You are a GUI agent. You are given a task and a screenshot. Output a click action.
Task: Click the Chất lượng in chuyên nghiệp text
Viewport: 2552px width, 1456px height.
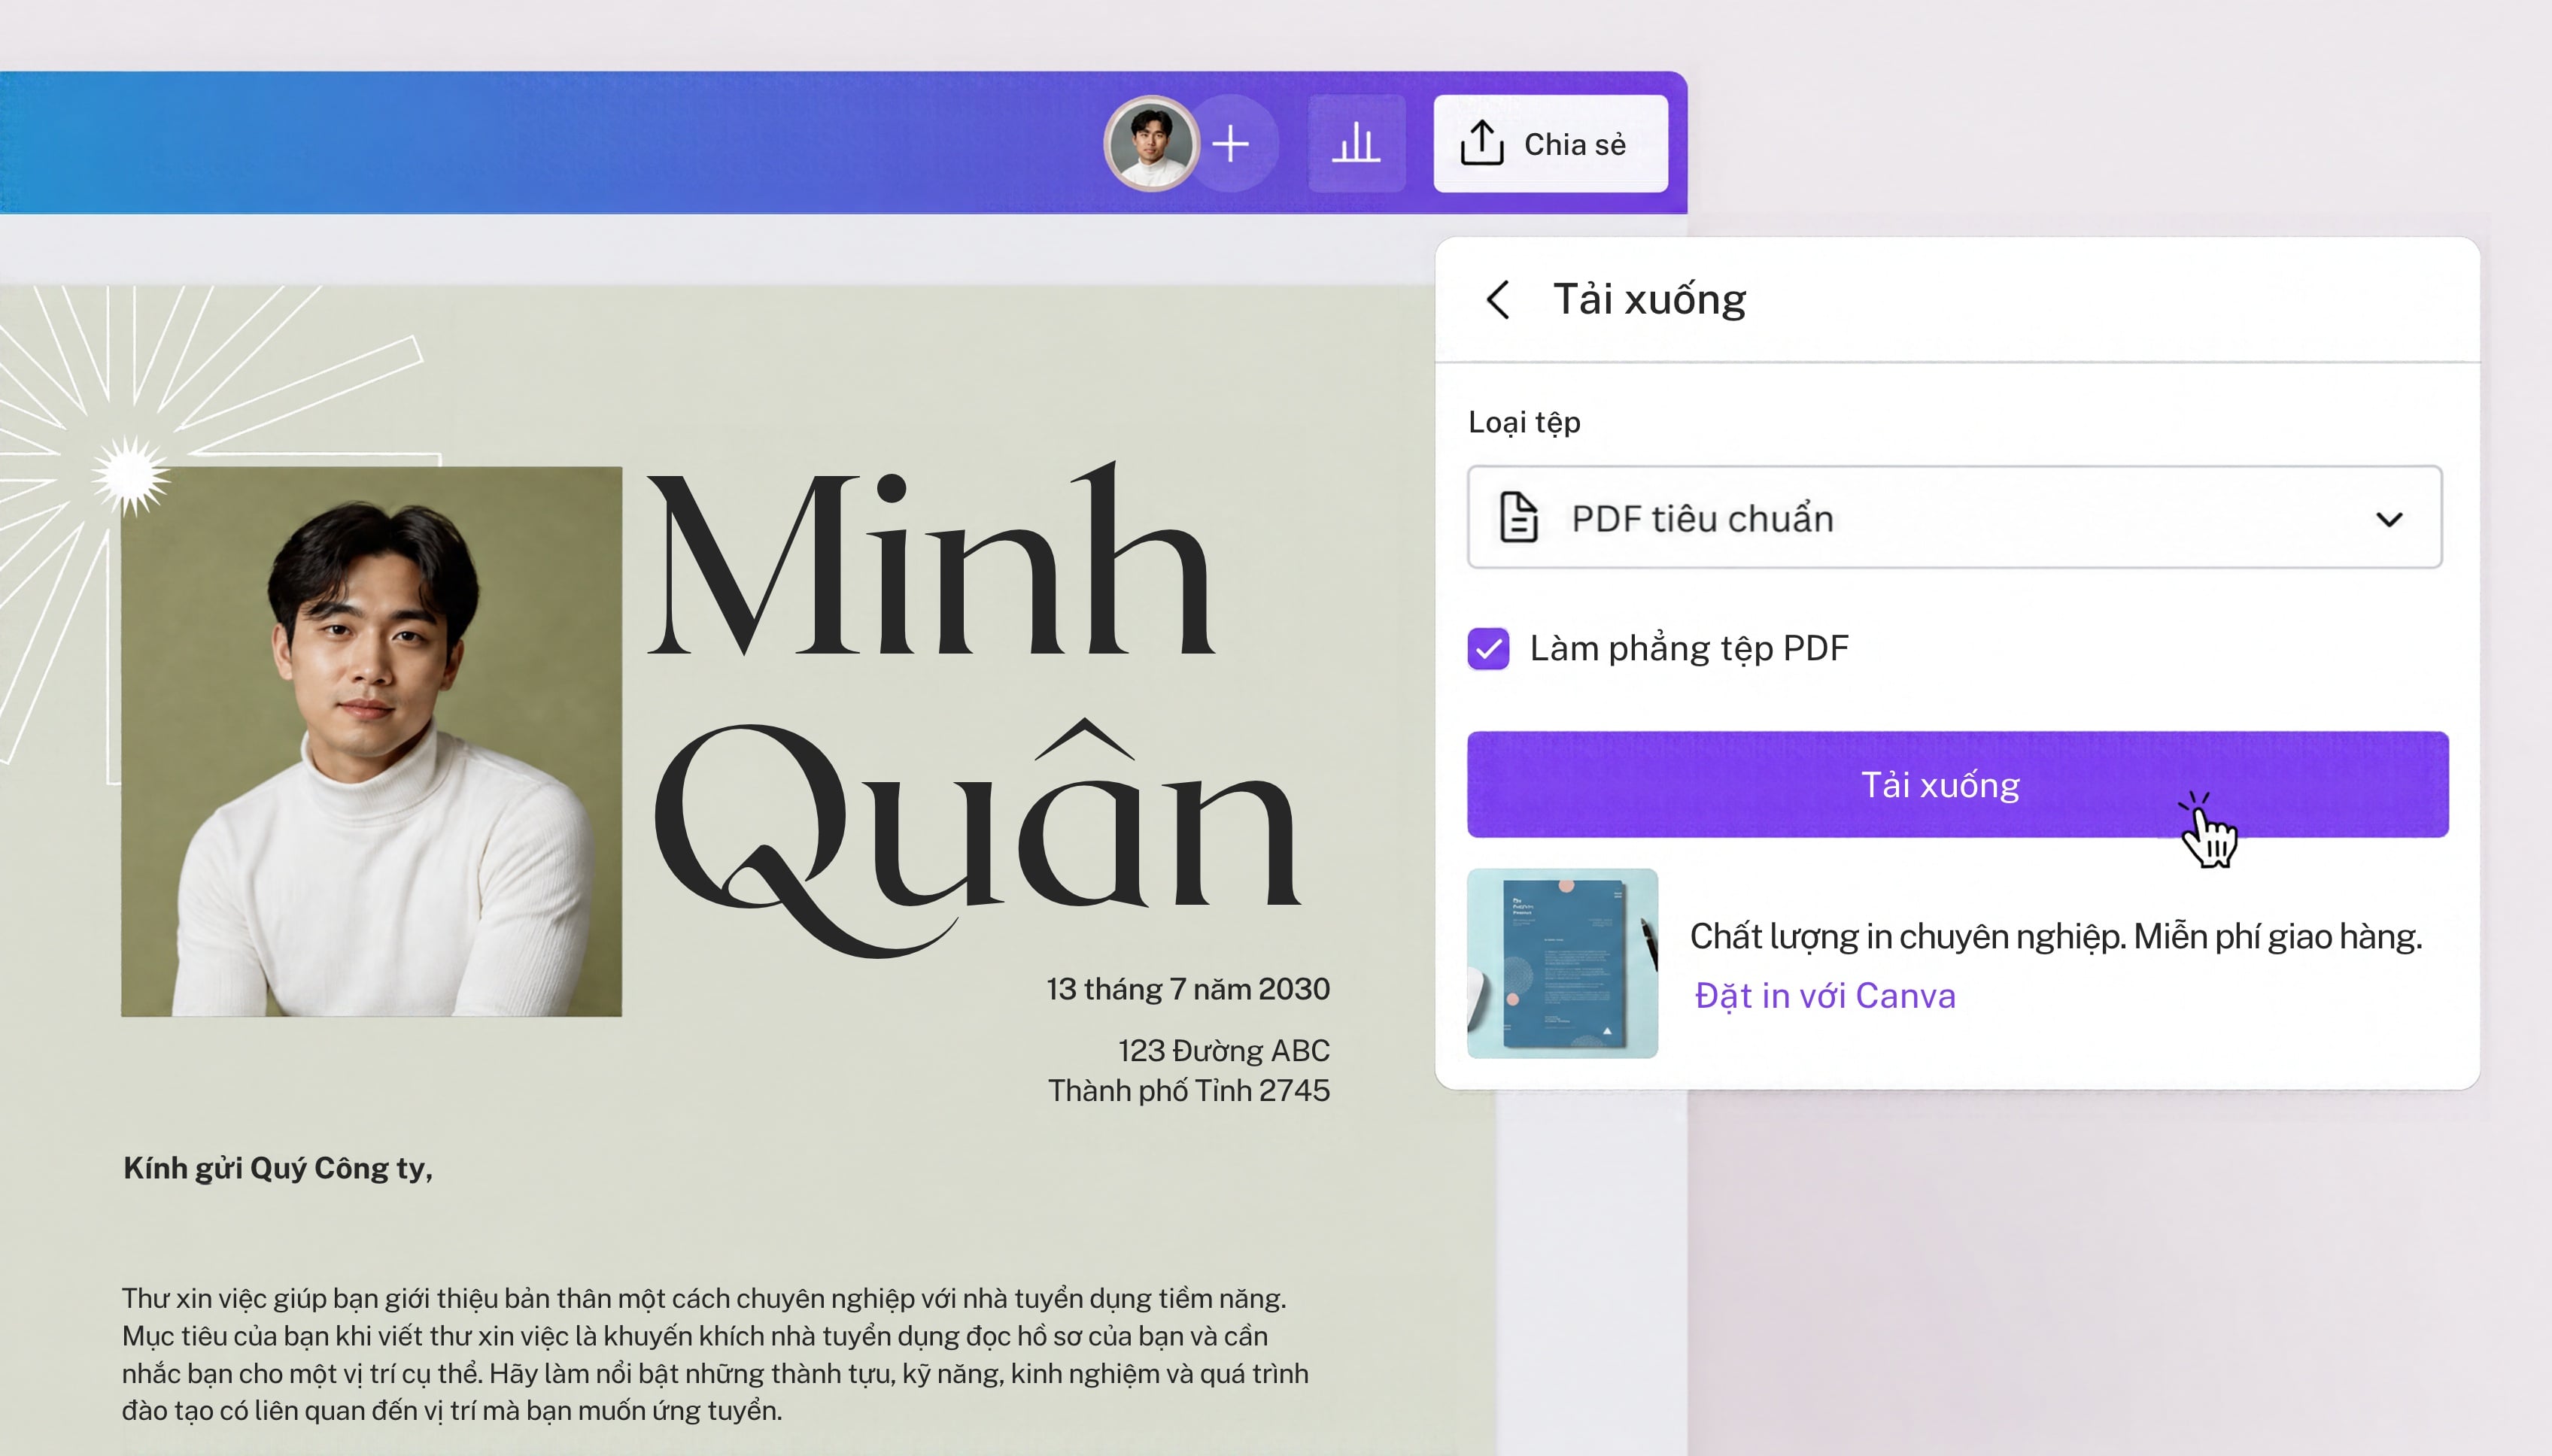(2055, 936)
